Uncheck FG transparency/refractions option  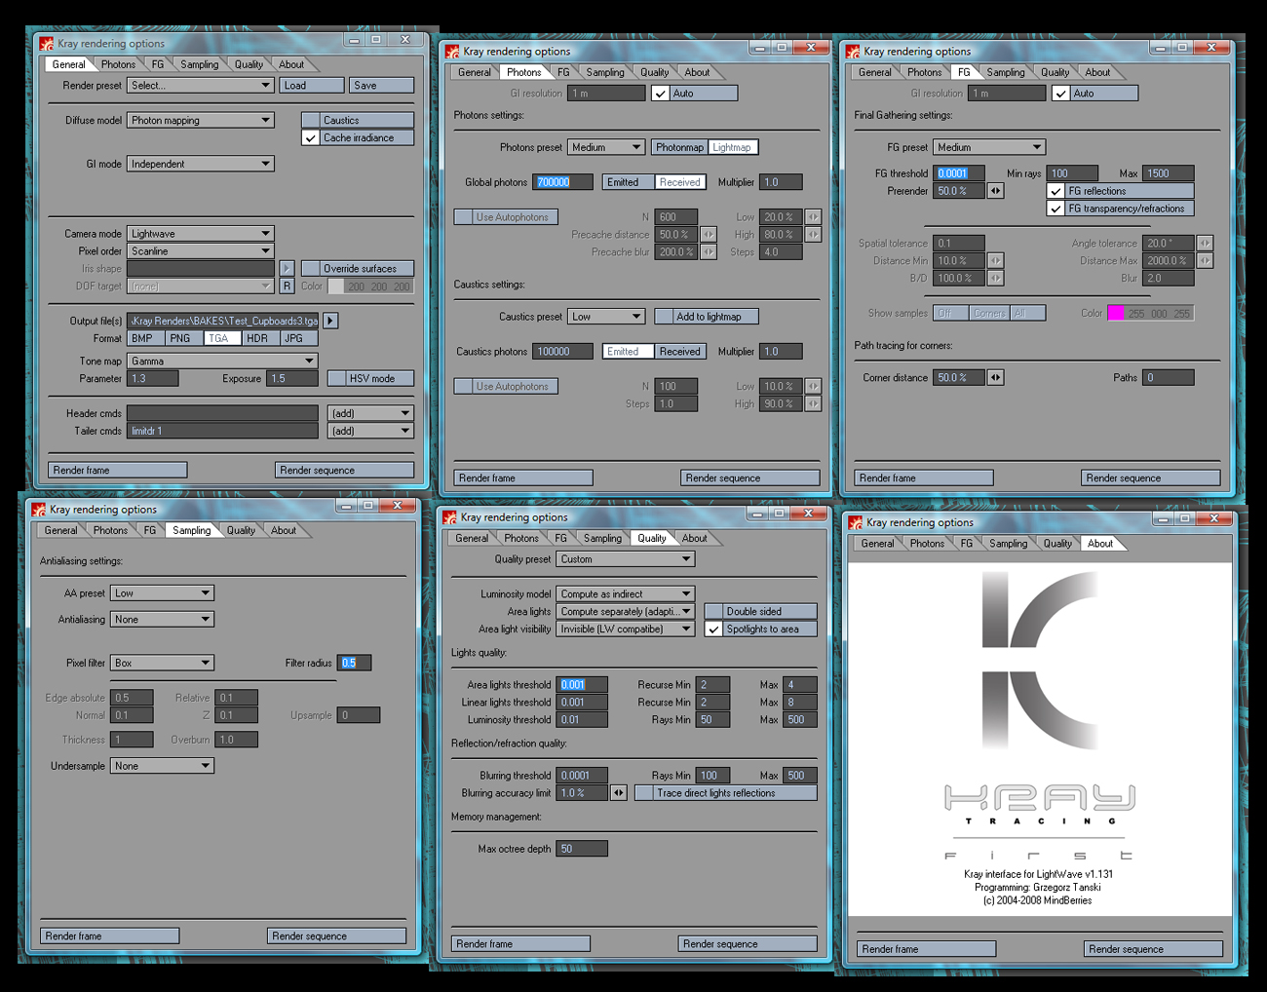(x=1056, y=209)
